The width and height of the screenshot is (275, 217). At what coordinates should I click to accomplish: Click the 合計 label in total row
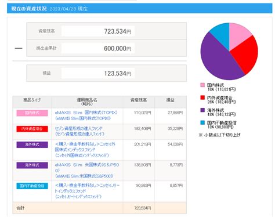20,208
